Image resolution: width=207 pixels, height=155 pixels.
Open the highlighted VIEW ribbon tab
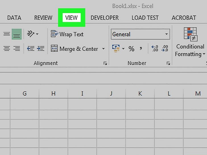pos(72,18)
